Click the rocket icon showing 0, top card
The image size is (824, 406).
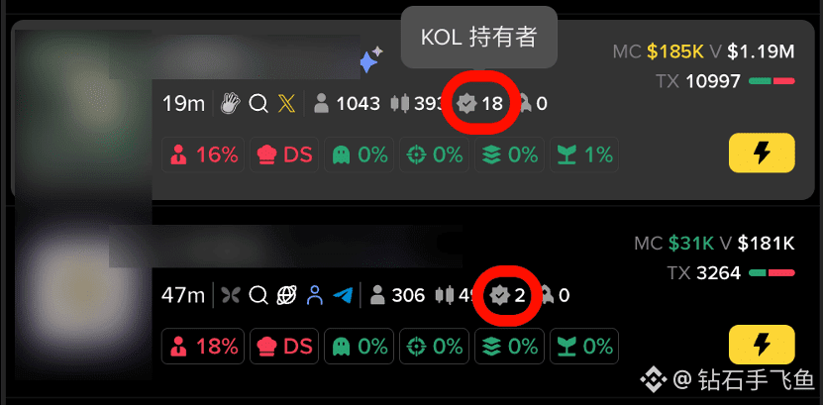(533, 103)
